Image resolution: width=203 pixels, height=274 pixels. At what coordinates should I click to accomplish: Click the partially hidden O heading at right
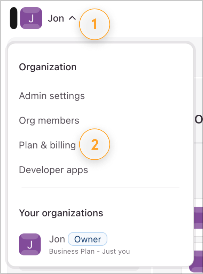tap(199, 120)
